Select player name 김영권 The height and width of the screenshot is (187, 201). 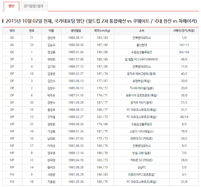click(x=51, y=74)
